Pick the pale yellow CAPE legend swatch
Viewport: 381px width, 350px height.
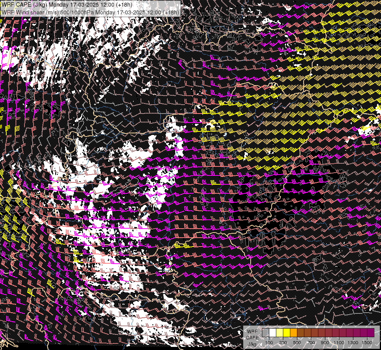[x=280, y=332]
